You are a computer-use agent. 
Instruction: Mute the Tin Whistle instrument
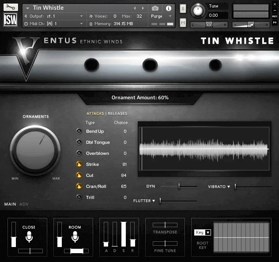click(183, 22)
